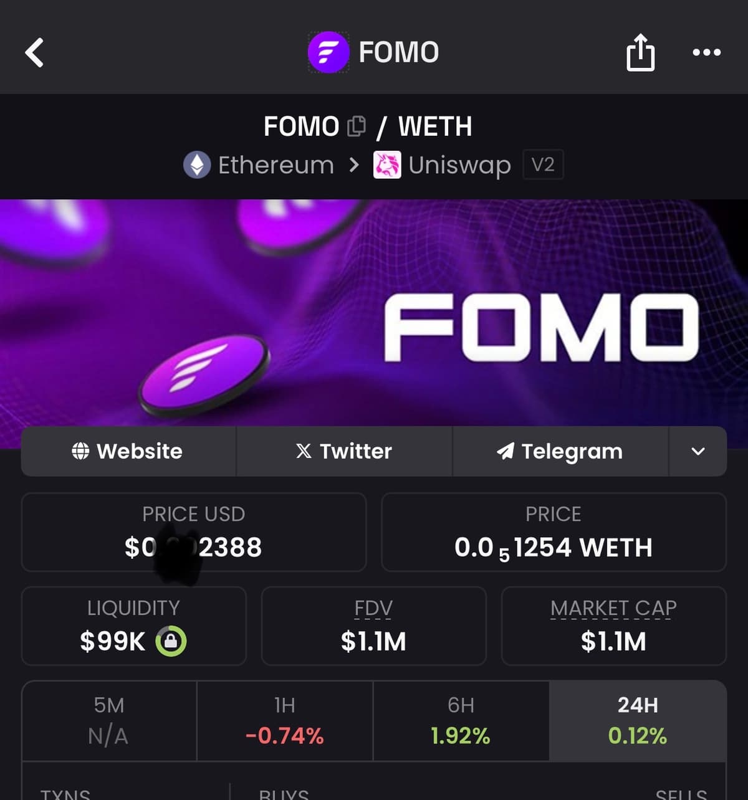This screenshot has width=748, height=800.
Task: Tap the FOMO banner image
Action: pos(374,312)
